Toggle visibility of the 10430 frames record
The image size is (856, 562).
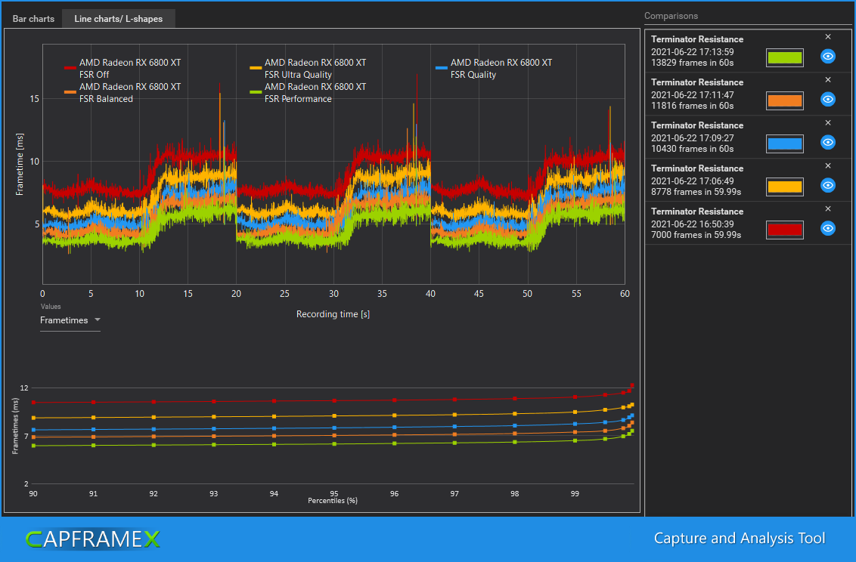pos(827,142)
